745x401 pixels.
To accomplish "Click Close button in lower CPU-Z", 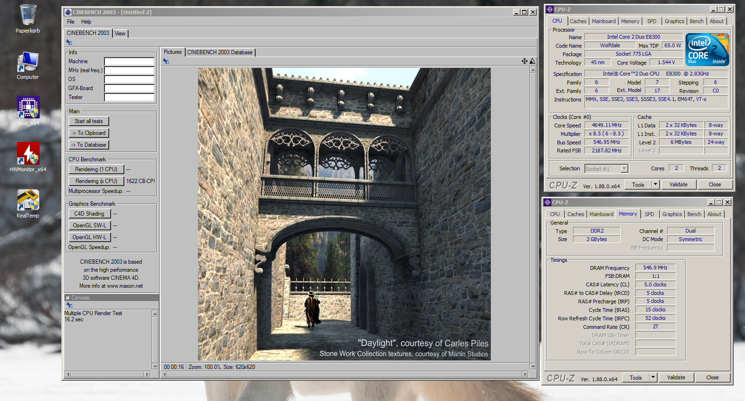I will click(x=712, y=377).
